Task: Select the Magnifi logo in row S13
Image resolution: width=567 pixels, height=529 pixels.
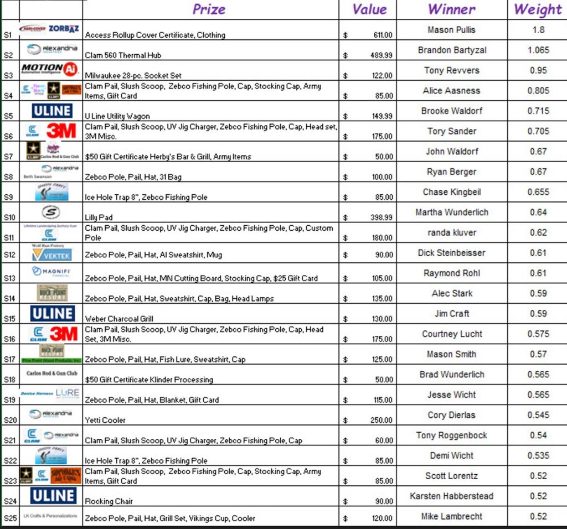Action: [51, 271]
